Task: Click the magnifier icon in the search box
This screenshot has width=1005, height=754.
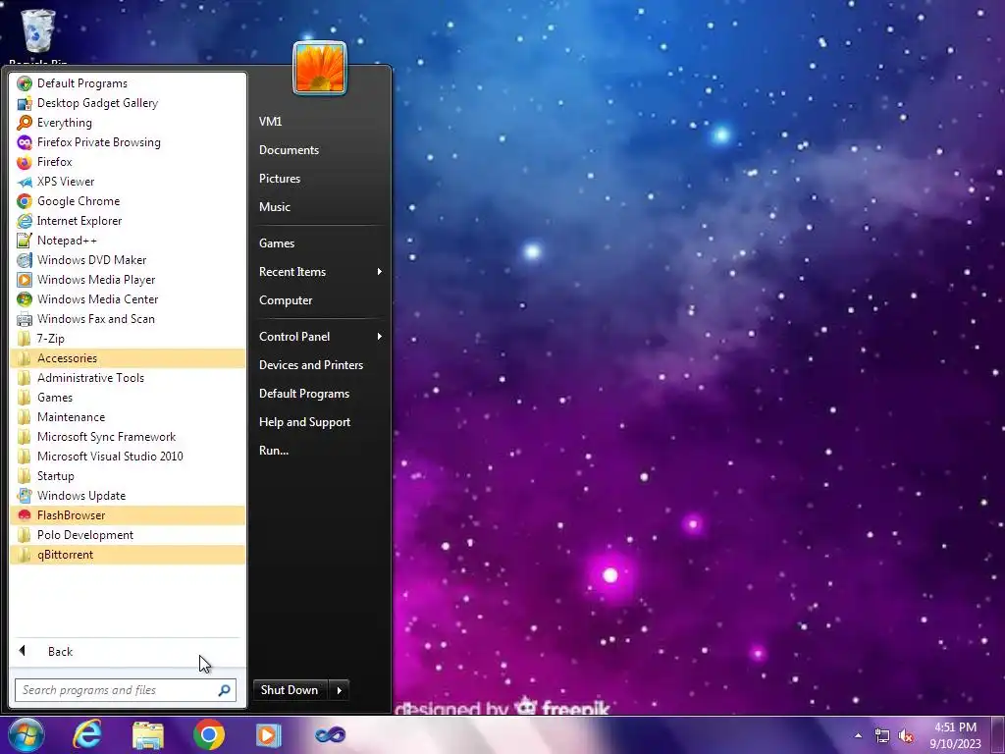Action: [225, 690]
